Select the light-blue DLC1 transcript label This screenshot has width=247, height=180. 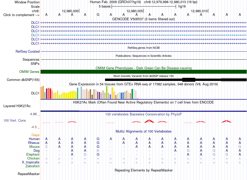pyautogui.click(x=35, y=35)
